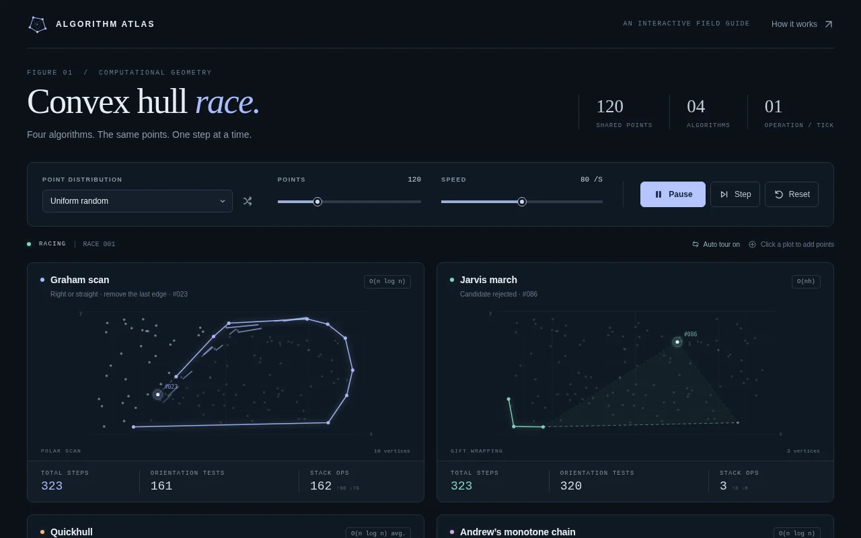Click the O(nh) badge on Jarvis march
Viewport: 861px width, 538px height.
click(x=806, y=282)
